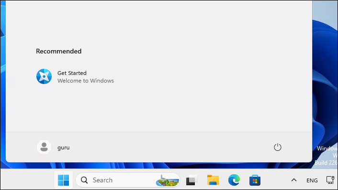Screen dimensions: 338x190
Task: Open the Power options button
Action: click(x=277, y=147)
